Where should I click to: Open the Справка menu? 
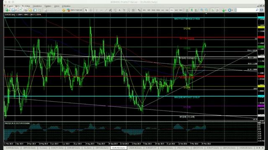tap(66, 6)
